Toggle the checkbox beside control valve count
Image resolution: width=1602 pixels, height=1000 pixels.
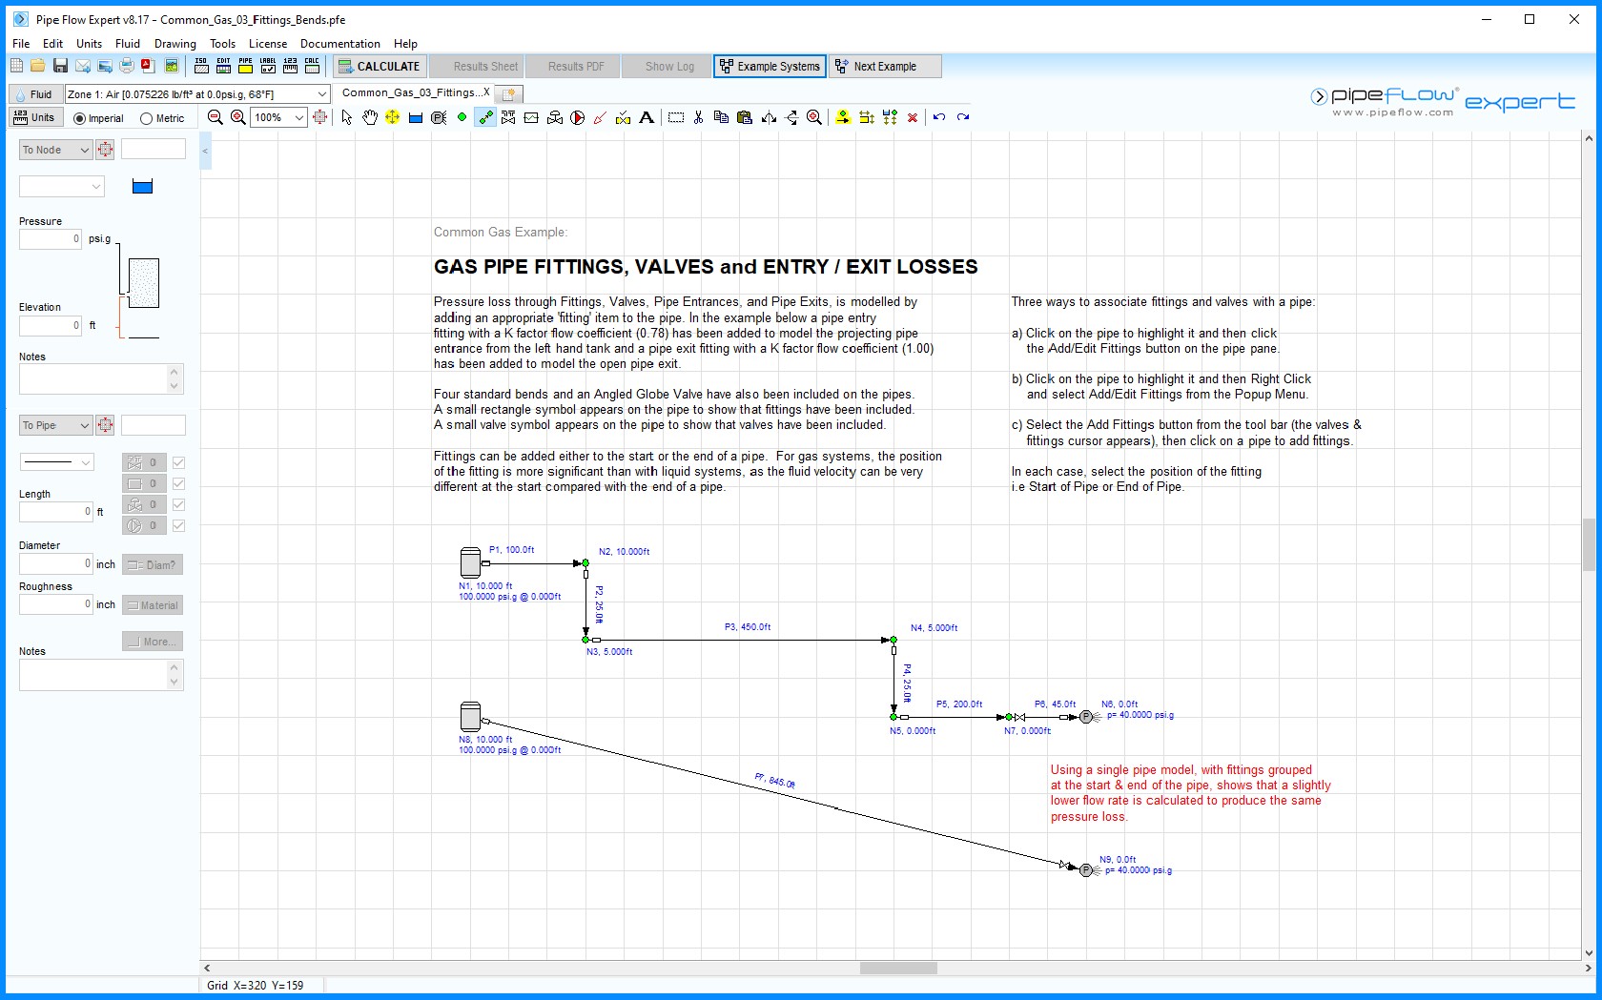(178, 504)
